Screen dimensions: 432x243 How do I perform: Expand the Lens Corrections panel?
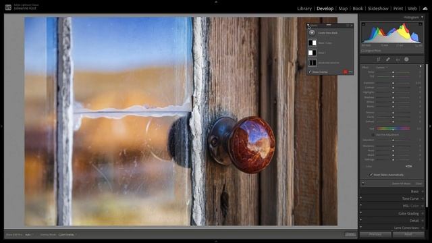pos(406,228)
